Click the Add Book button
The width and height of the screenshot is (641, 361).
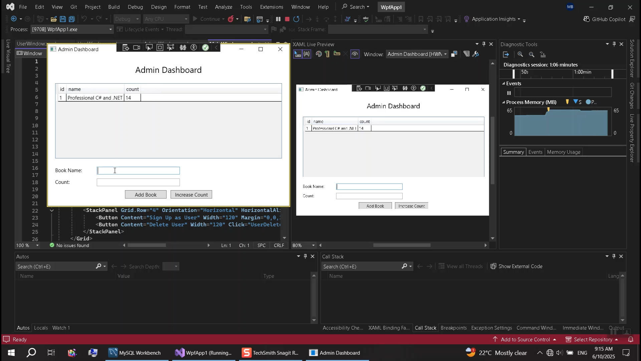pyautogui.click(x=146, y=195)
